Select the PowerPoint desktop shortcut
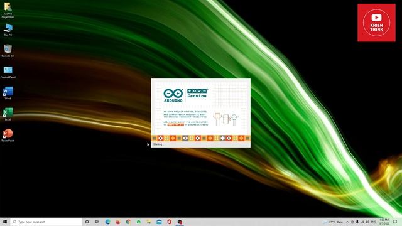Image resolution: width=402 pixels, height=226 pixels. pos(8,135)
